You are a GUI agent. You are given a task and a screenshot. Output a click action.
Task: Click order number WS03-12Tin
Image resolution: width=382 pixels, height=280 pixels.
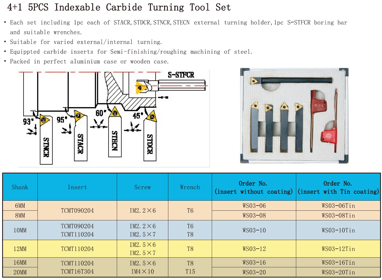point(338,249)
